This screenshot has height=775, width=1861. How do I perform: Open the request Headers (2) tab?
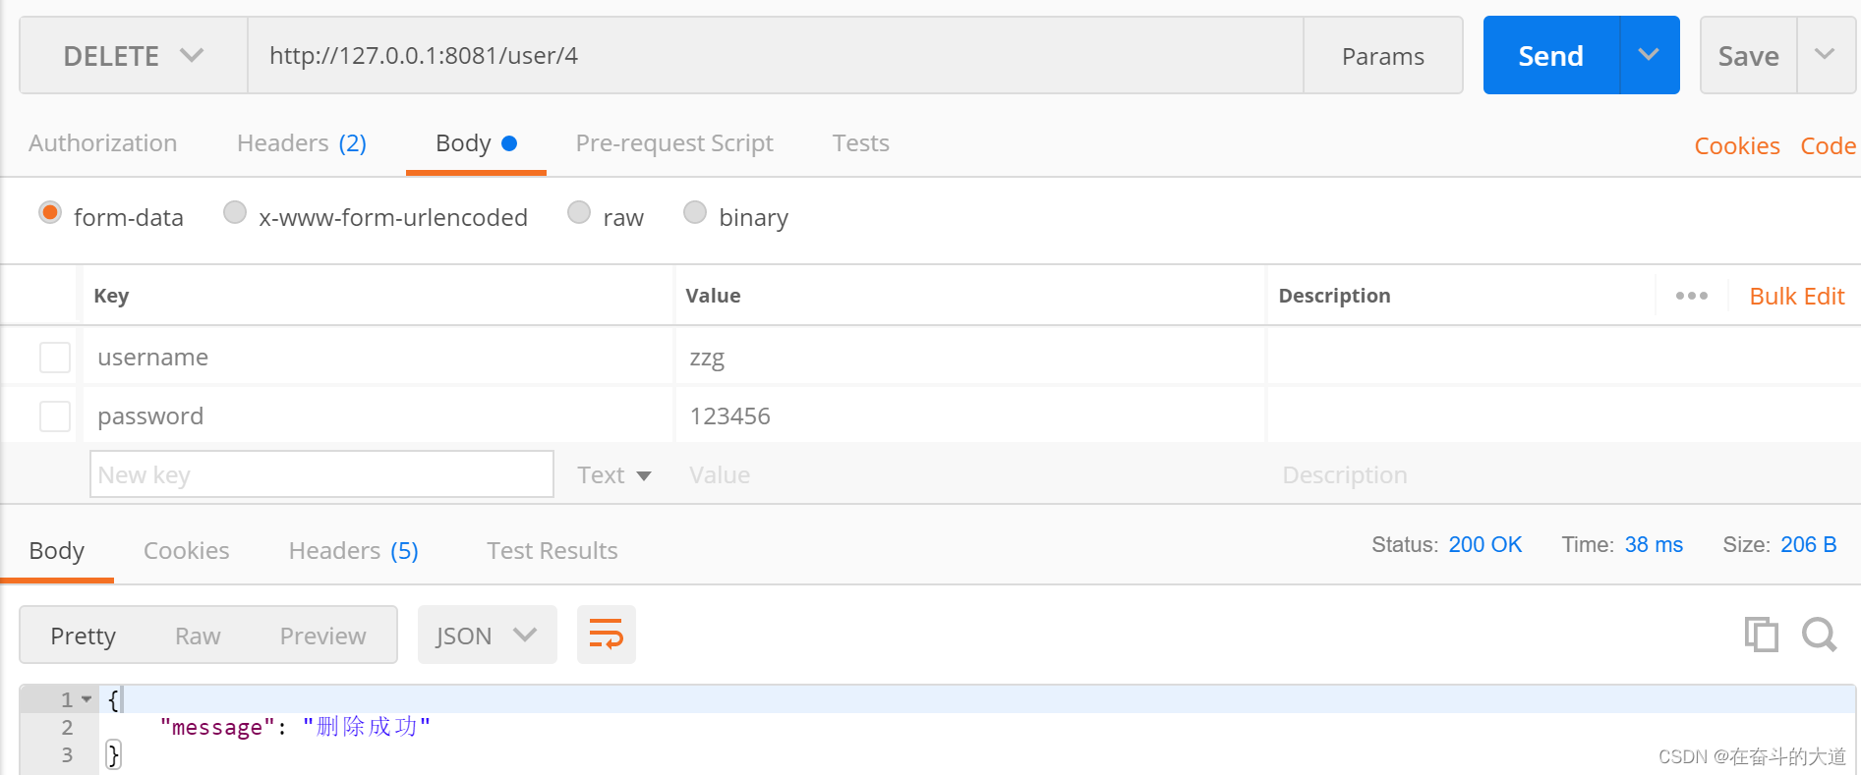302,143
